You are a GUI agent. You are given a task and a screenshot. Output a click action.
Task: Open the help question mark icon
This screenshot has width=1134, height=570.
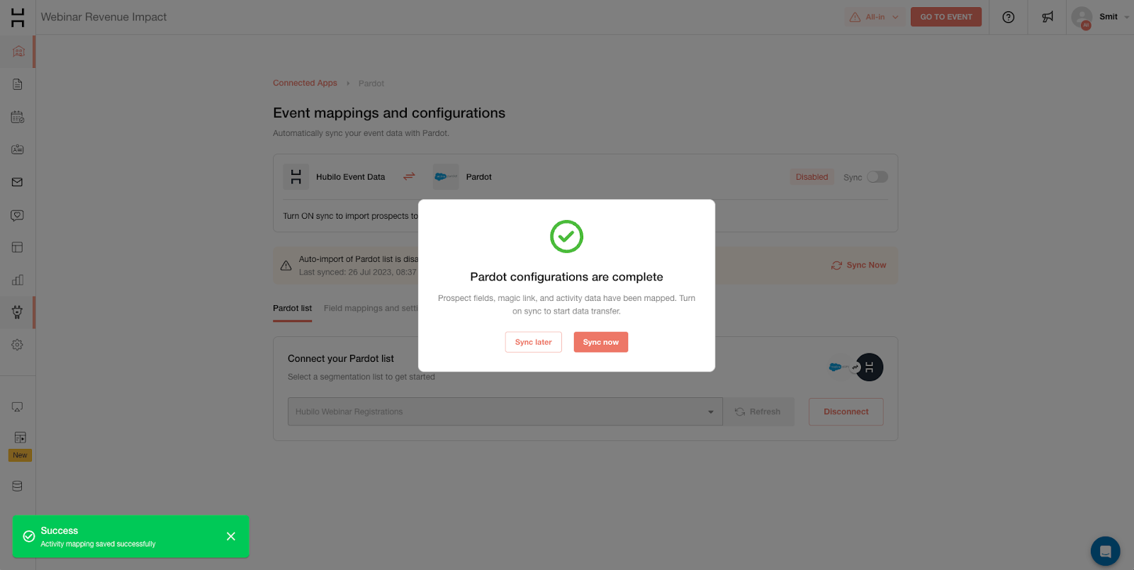(1008, 17)
